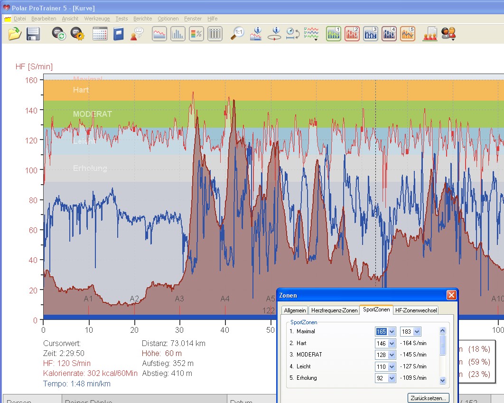Click the open folder toolbar icon
Image resolution: width=504 pixels, height=403 pixels.
pos(15,34)
